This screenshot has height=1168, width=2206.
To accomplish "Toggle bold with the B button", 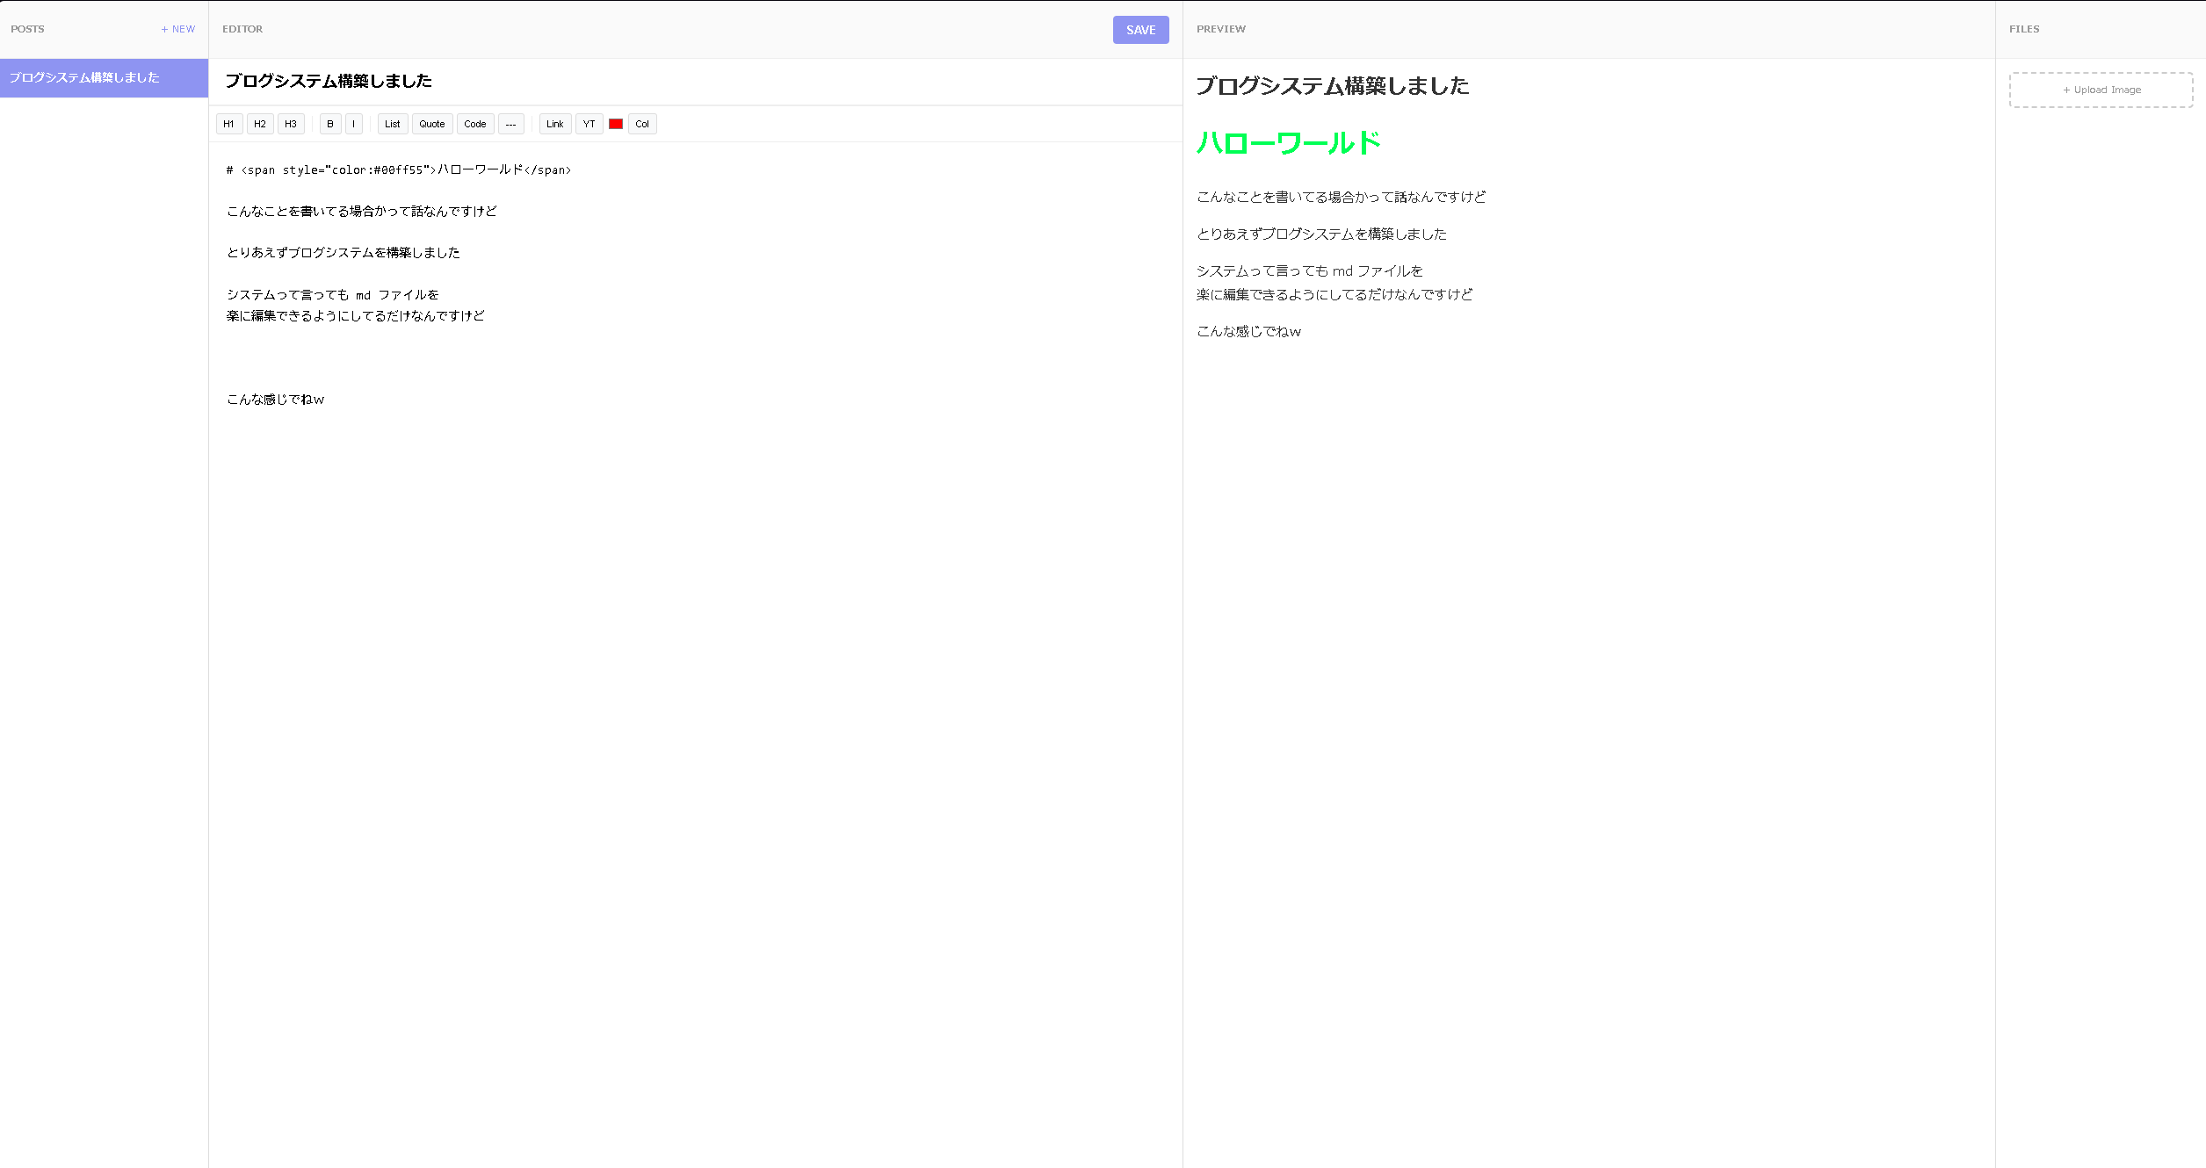I will (330, 124).
